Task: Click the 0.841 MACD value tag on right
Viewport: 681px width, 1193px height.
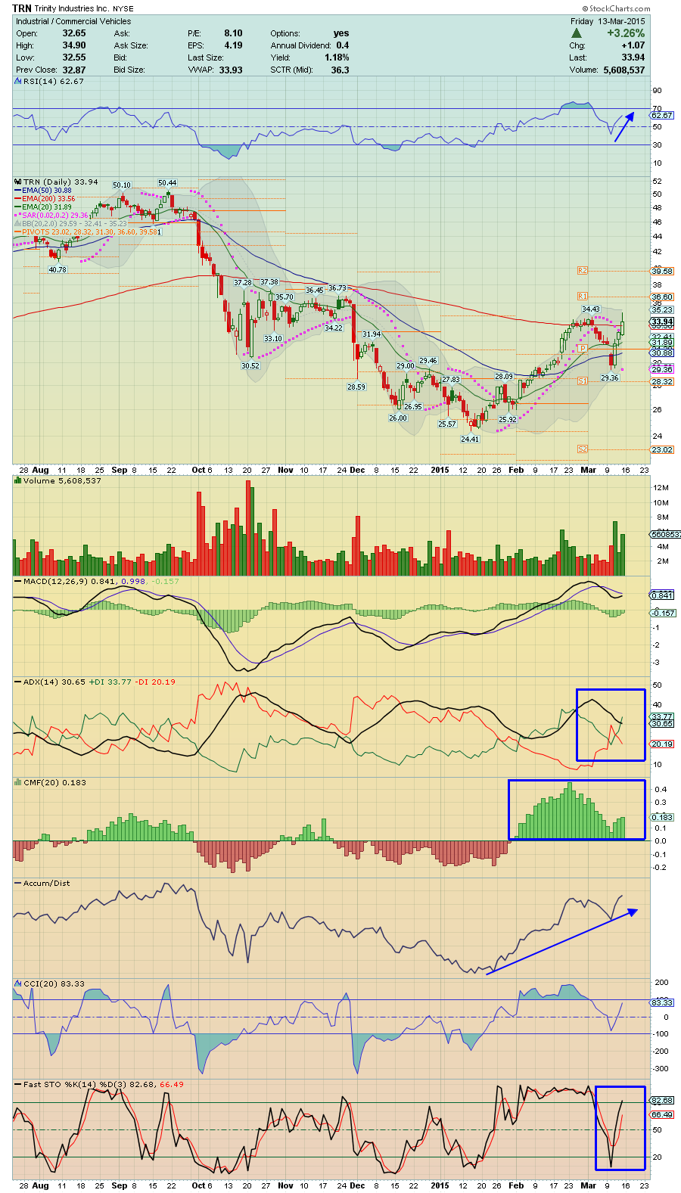Action: (662, 595)
